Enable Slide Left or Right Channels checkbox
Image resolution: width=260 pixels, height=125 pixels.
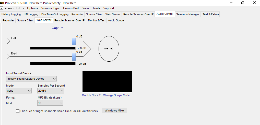point(18,111)
